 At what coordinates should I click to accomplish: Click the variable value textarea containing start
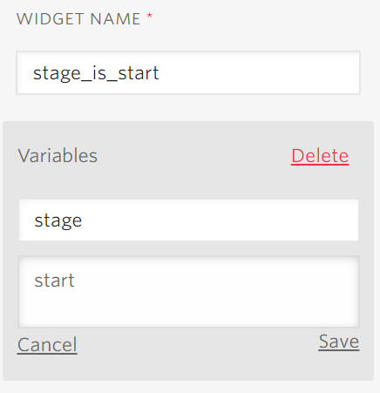click(x=188, y=292)
